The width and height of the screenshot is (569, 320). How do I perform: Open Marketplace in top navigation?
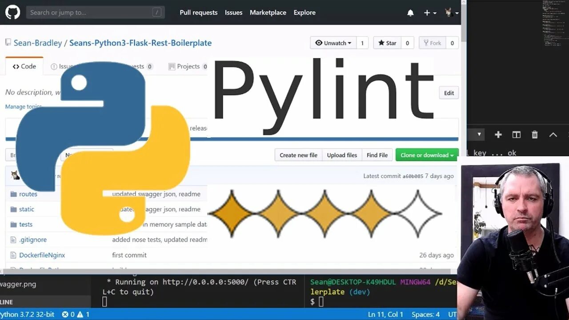coord(268,12)
